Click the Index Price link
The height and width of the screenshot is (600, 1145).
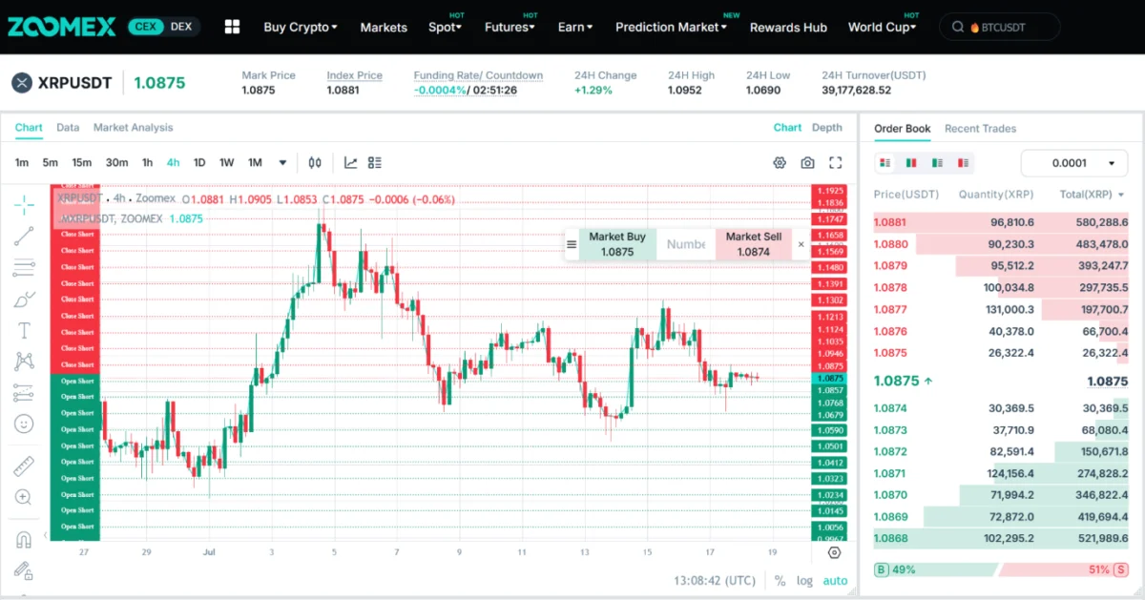click(x=354, y=75)
